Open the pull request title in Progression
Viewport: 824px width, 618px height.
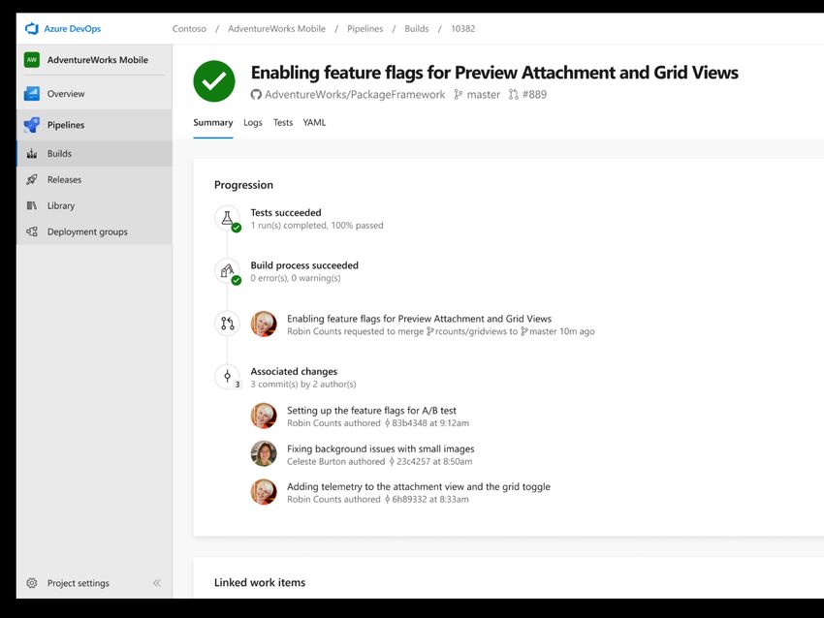pos(420,319)
